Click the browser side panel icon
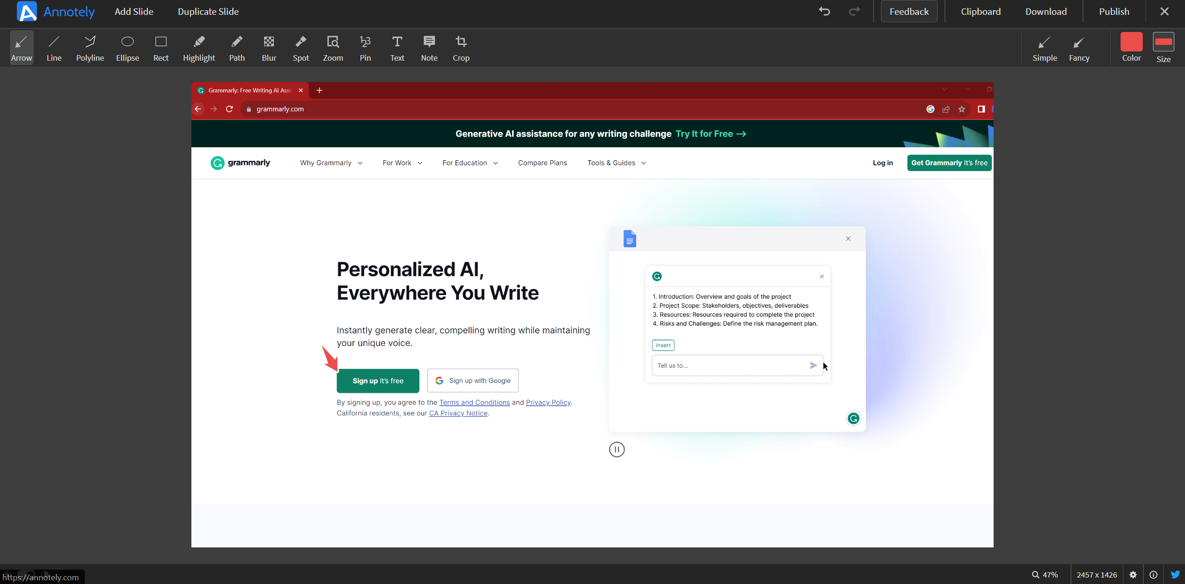The width and height of the screenshot is (1185, 584). tap(981, 109)
